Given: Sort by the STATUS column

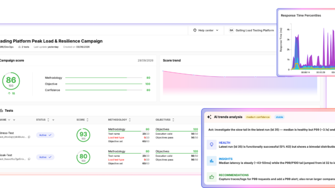Looking at the screenshot, I should (x=48, y=120).
